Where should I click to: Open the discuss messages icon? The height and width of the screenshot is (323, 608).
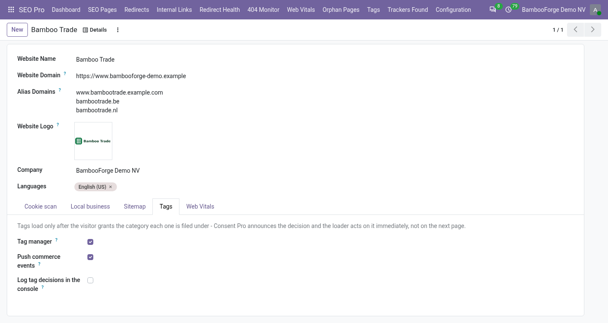point(493,10)
